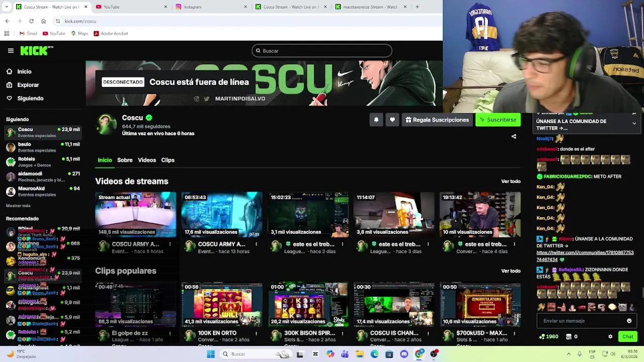The height and width of the screenshot is (362, 644).
Task: Click the KICK logo
Action: point(36,51)
